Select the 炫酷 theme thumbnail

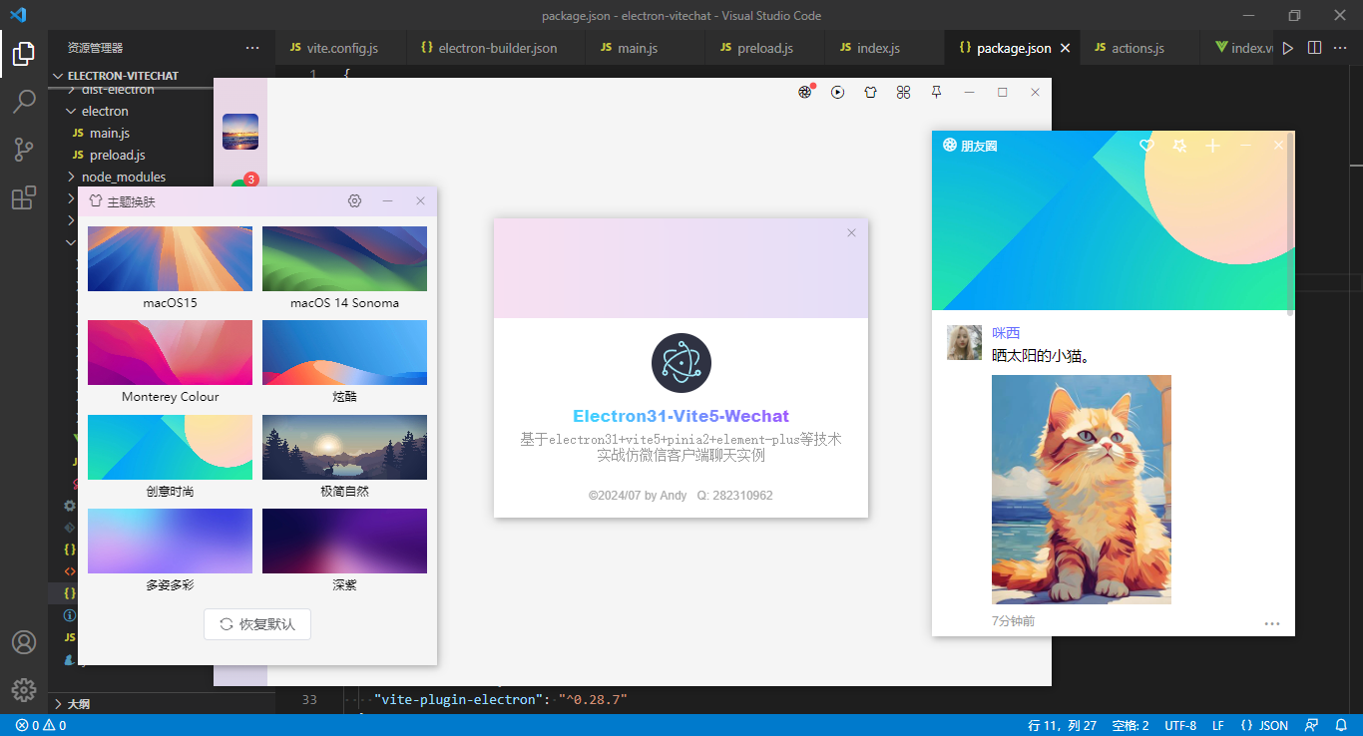click(x=344, y=352)
